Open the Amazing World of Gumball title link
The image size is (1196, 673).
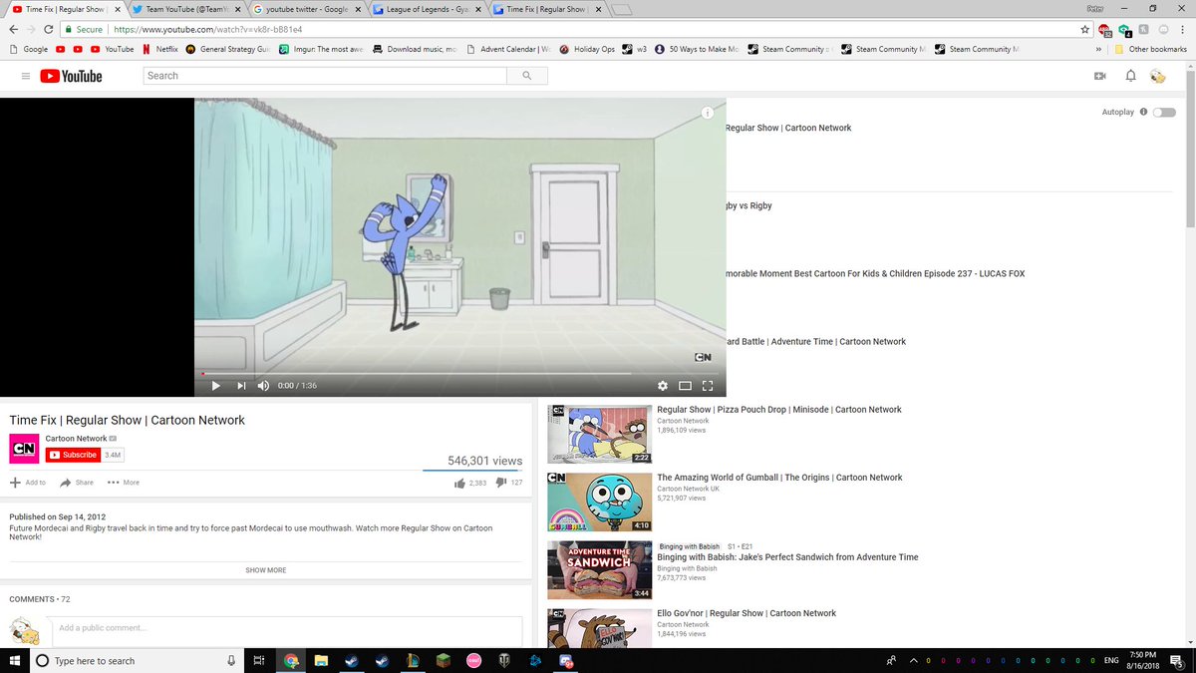[779, 478]
